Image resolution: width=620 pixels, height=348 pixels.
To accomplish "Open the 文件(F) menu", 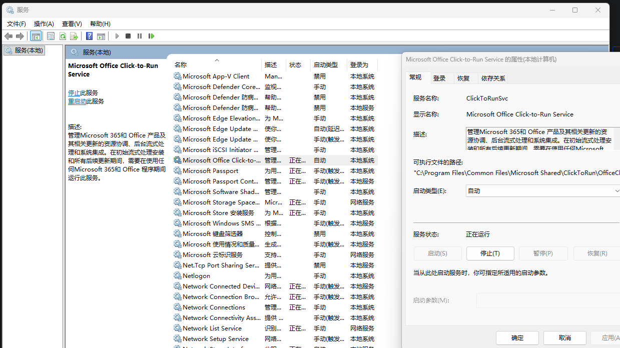I will tap(17, 23).
